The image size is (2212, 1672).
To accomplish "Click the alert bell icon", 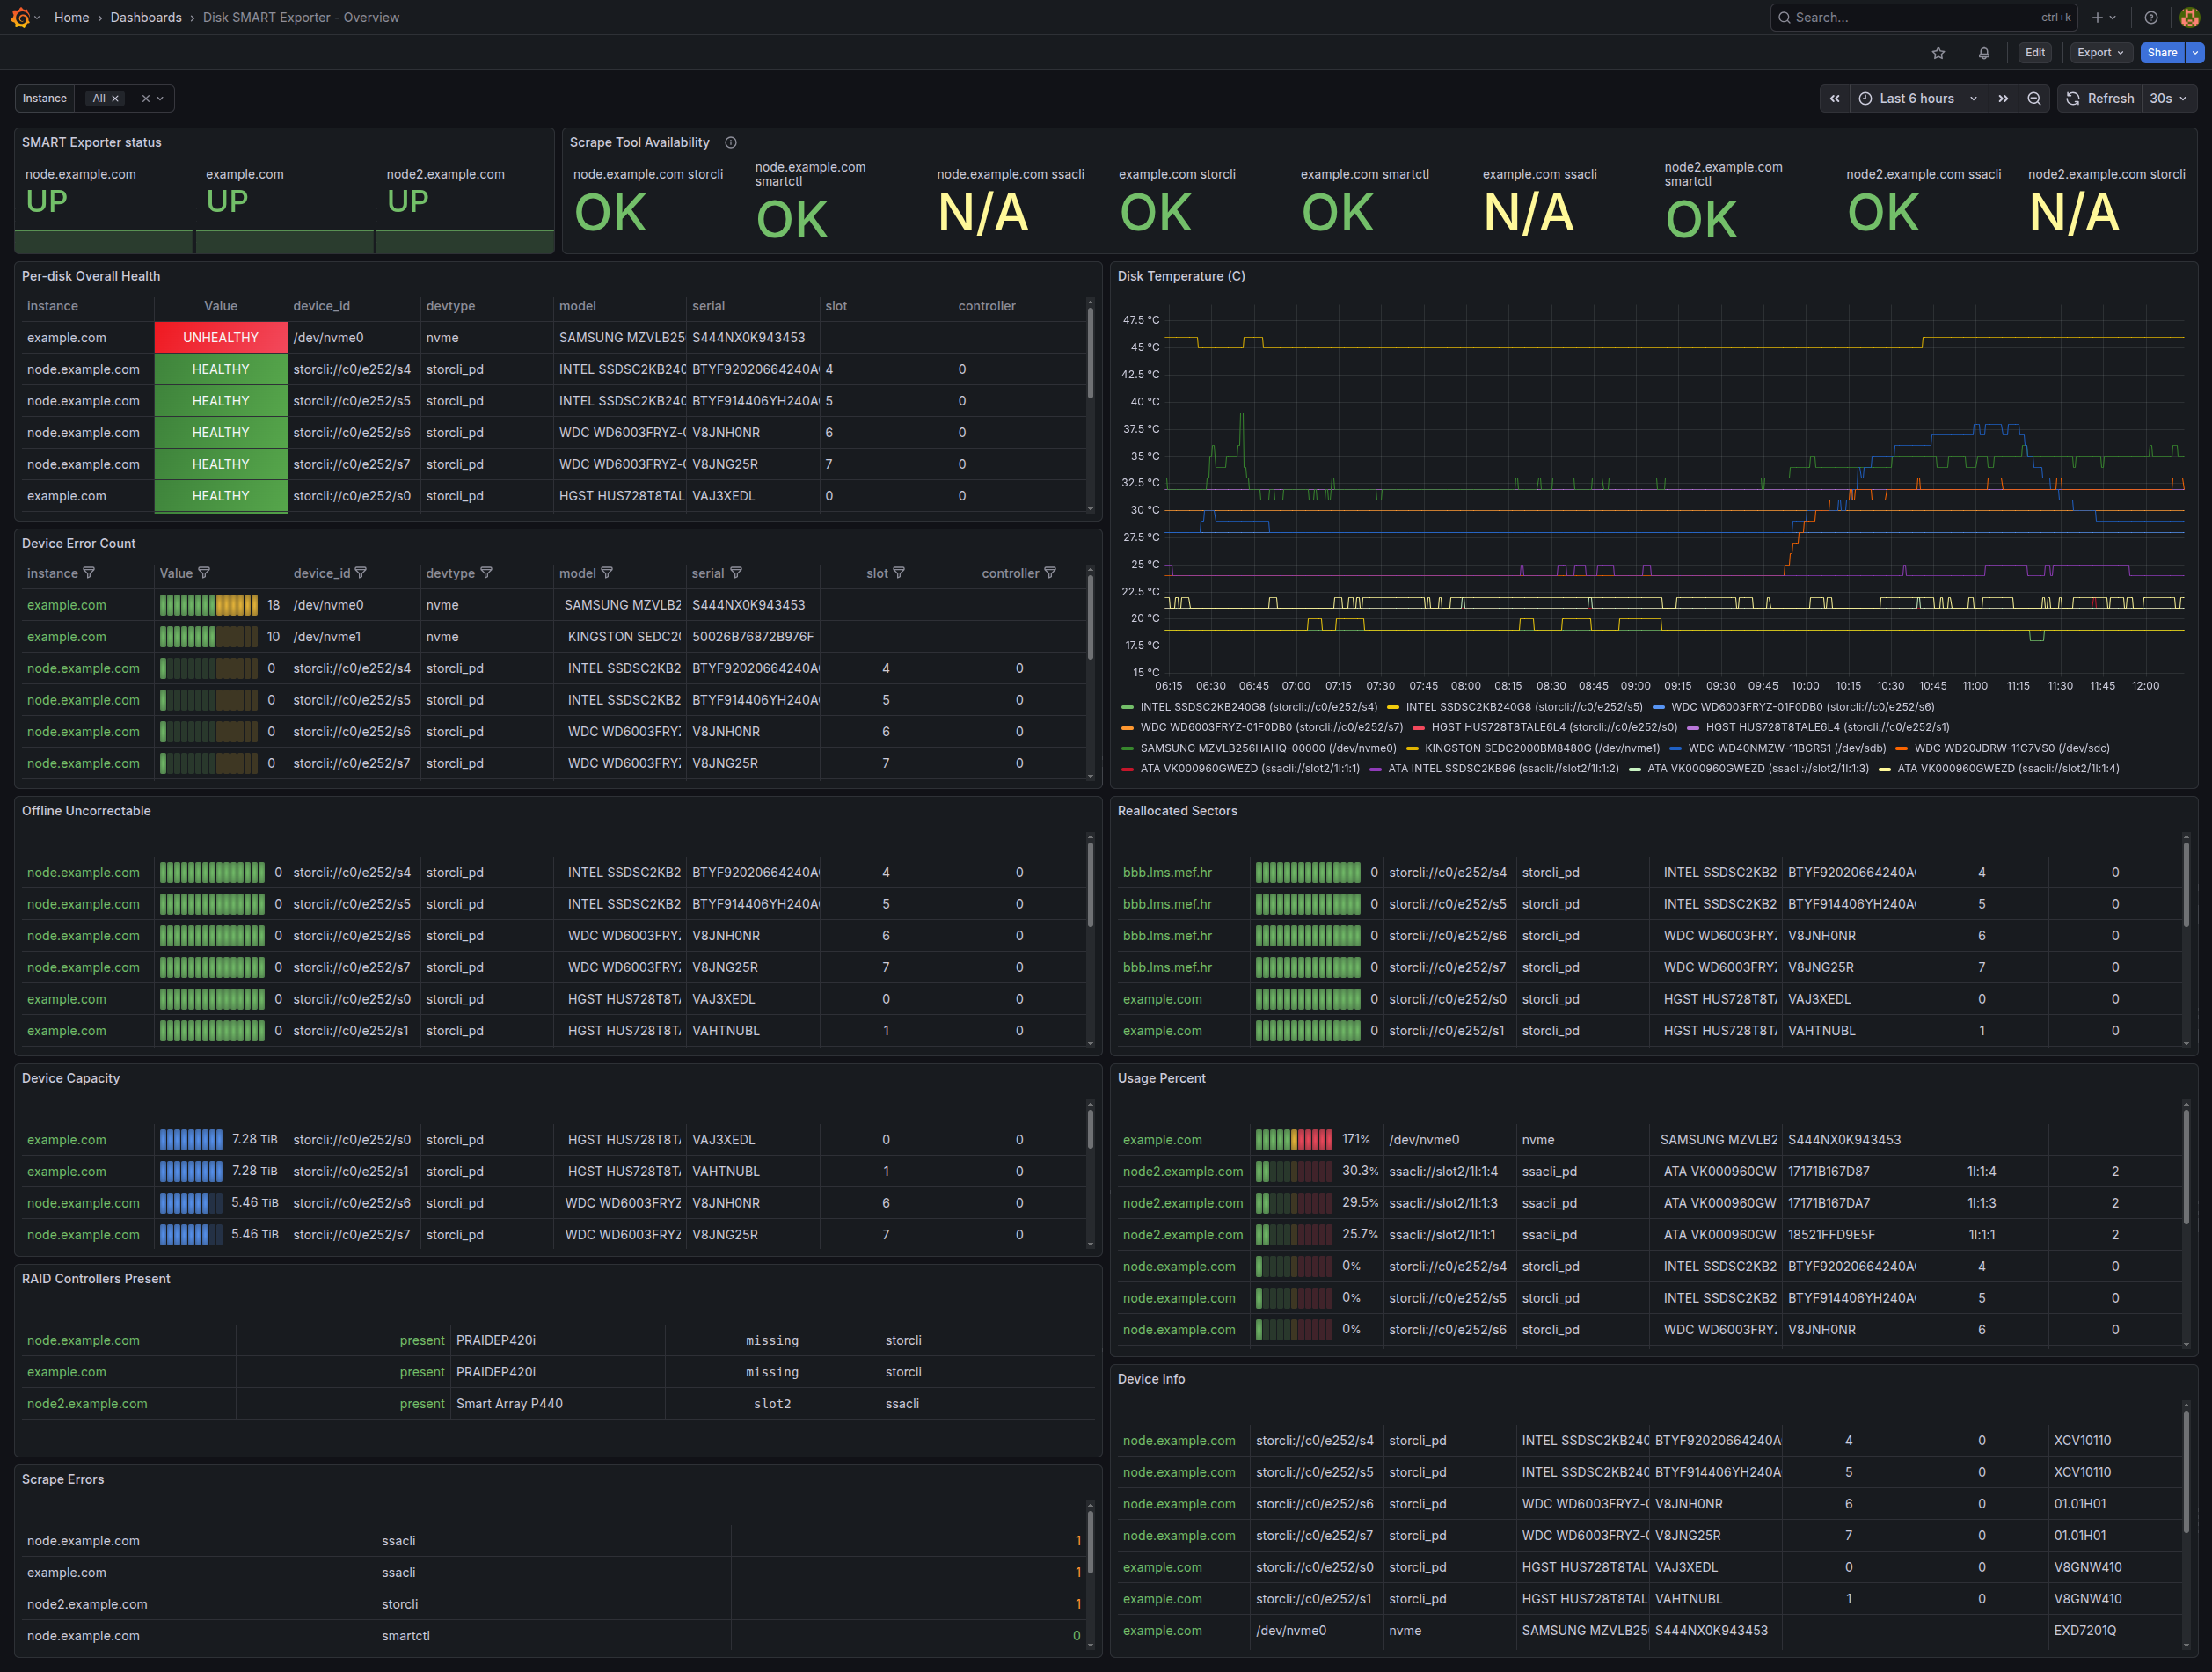I will tap(1983, 53).
